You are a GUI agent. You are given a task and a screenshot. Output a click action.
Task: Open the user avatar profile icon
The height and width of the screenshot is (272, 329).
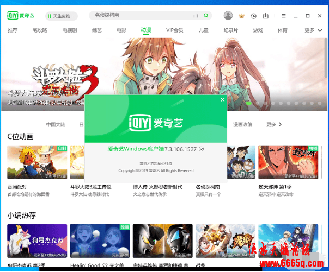[x=228, y=15]
